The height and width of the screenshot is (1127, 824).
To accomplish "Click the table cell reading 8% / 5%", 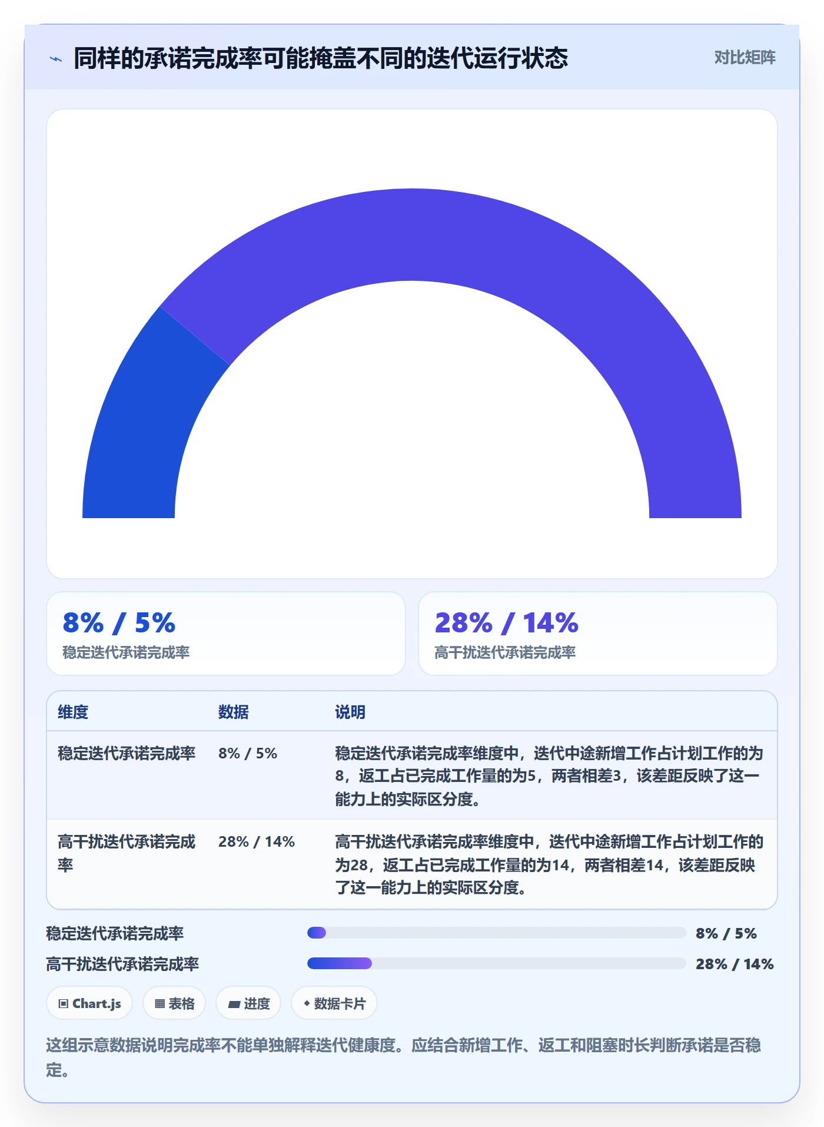I will pyautogui.click(x=248, y=753).
